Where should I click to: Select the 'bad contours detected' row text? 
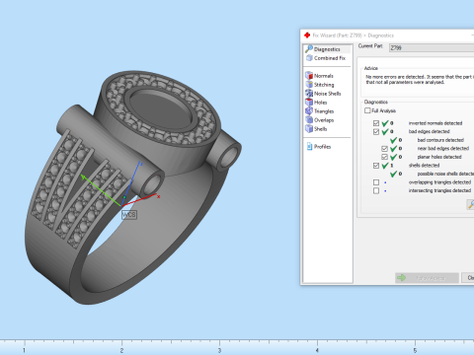point(440,140)
